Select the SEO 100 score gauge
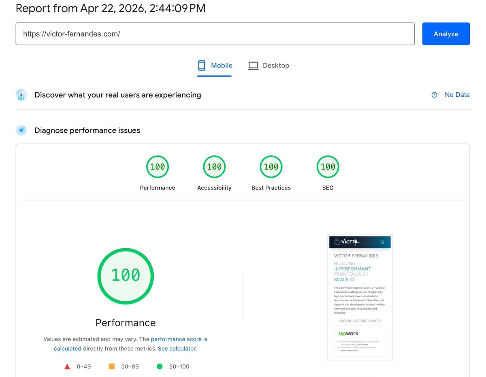The height and width of the screenshot is (377, 486). pos(328,167)
